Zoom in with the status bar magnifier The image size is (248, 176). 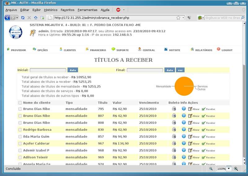[x=236, y=169]
